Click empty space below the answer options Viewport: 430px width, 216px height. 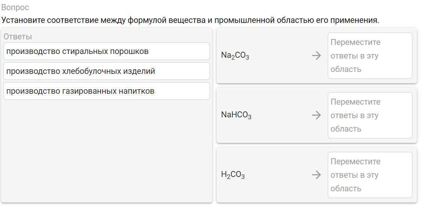(x=106, y=150)
